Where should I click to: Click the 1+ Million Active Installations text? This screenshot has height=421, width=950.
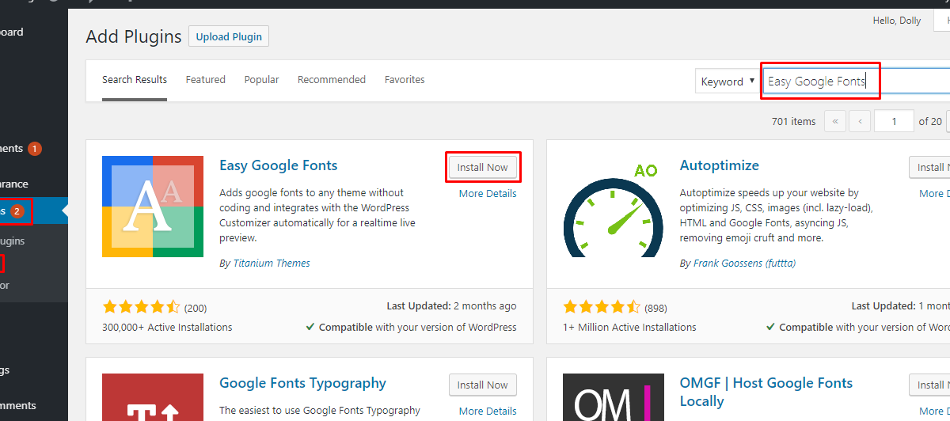point(629,327)
